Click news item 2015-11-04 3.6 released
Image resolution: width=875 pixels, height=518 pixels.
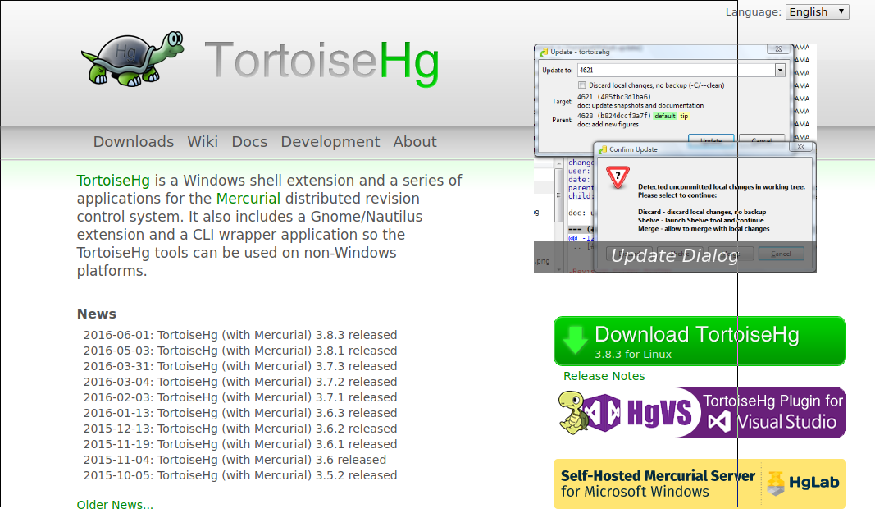235,460
